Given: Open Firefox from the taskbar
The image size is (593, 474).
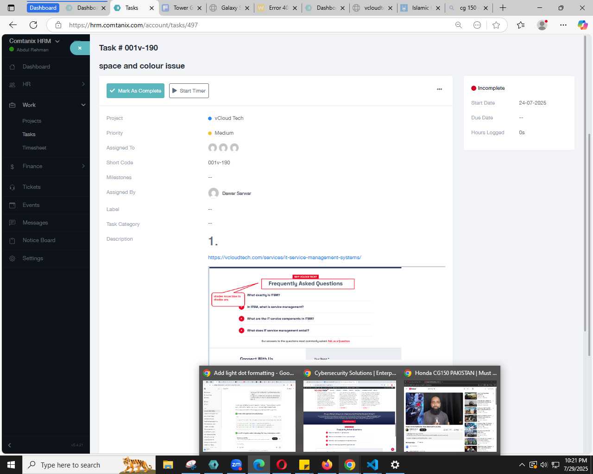Looking at the screenshot, I should click(x=327, y=465).
